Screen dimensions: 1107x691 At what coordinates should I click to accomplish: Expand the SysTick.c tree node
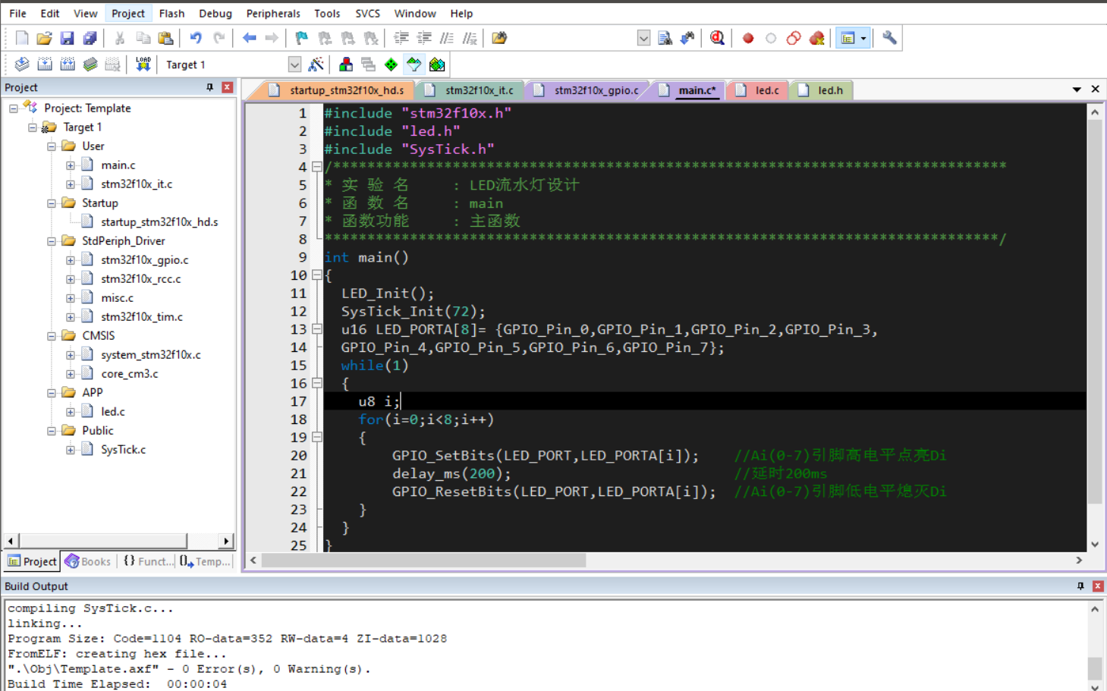[71, 450]
